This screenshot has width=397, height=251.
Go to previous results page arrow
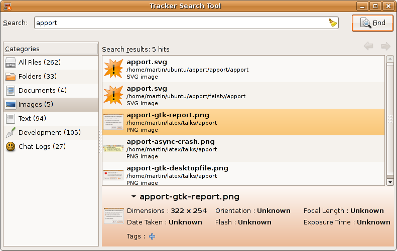[368, 47]
